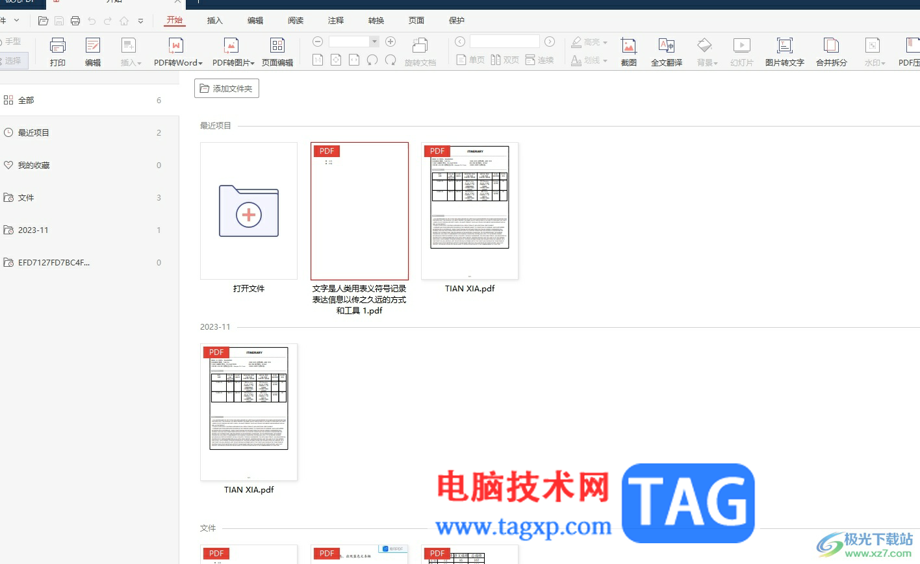This screenshot has width=920, height=564.
Task: Click the 合并拆分 merge split tool
Action: [x=832, y=52]
